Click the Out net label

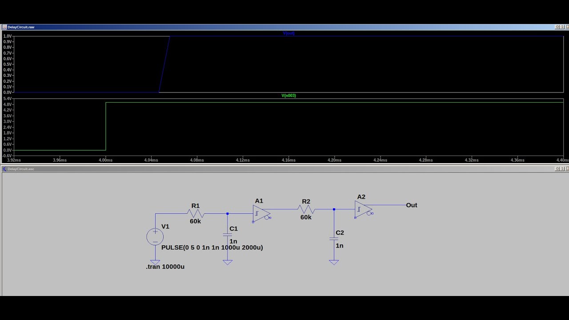[412, 205]
